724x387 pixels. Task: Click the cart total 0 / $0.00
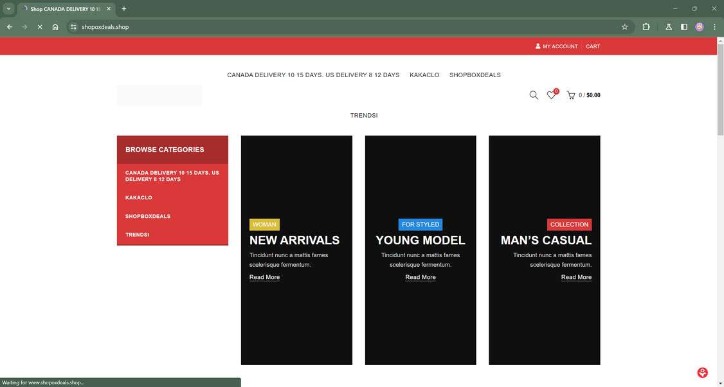pos(590,95)
